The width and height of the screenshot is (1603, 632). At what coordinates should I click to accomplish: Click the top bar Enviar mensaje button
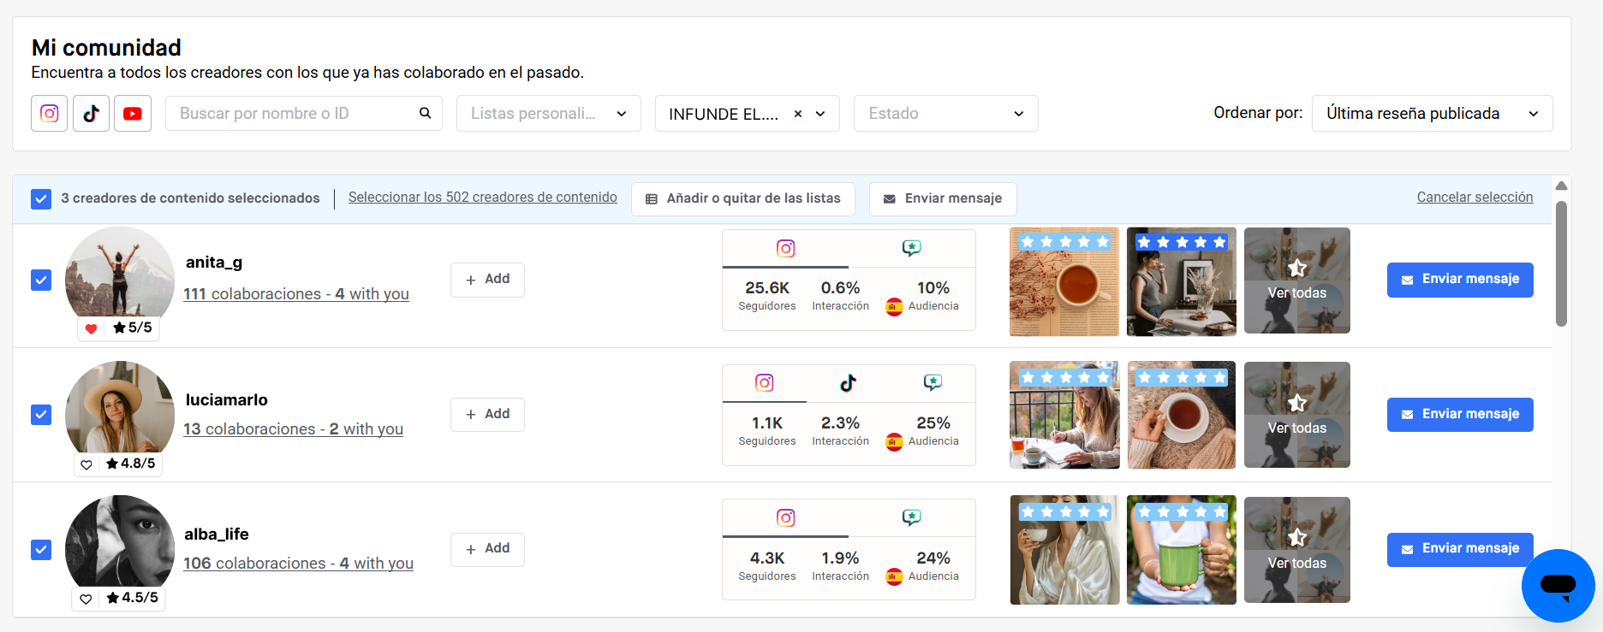point(943,198)
